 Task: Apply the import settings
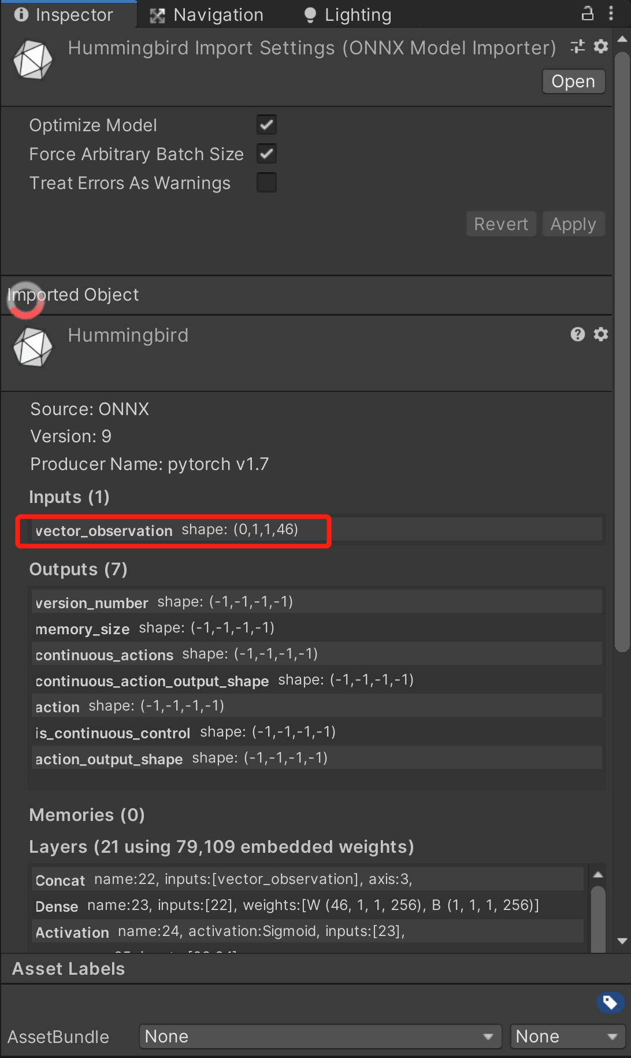click(x=573, y=224)
